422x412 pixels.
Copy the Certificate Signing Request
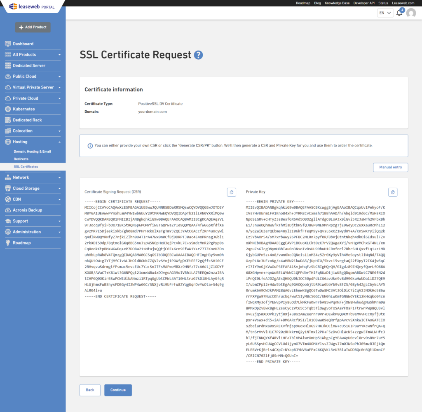pyautogui.click(x=231, y=192)
